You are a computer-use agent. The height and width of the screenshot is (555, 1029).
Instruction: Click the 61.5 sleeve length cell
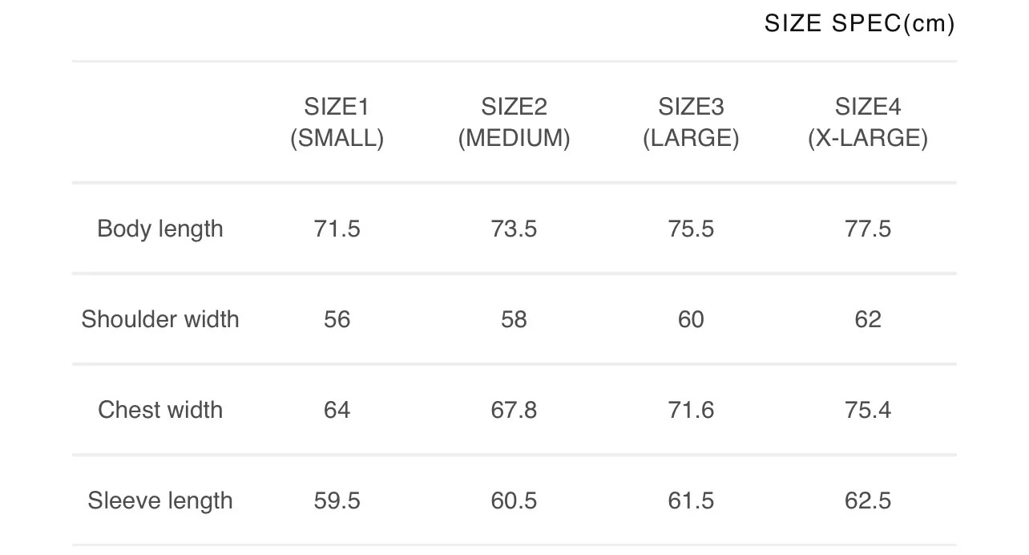click(x=691, y=500)
